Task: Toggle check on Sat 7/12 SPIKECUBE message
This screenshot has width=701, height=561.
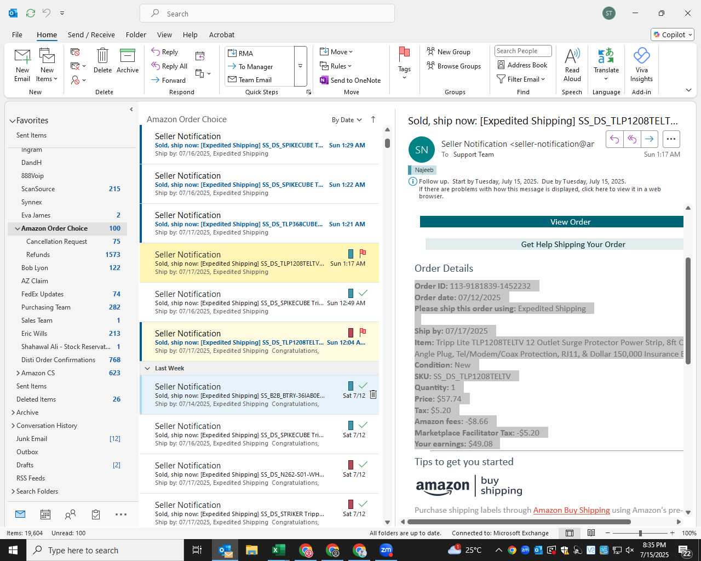Action: coord(363,425)
